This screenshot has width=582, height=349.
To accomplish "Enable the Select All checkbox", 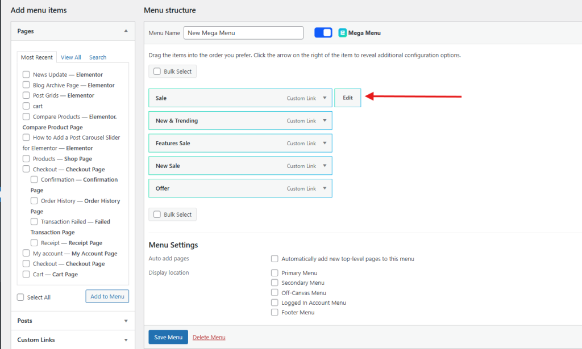I will (x=20, y=297).
